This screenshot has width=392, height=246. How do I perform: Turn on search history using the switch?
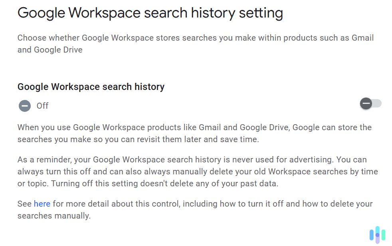pyautogui.click(x=370, y=103)
